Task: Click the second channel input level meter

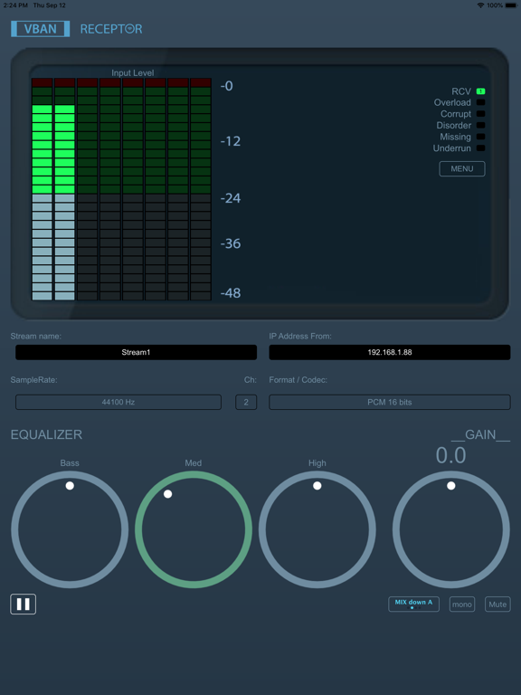Action: [x=65, y=189]
